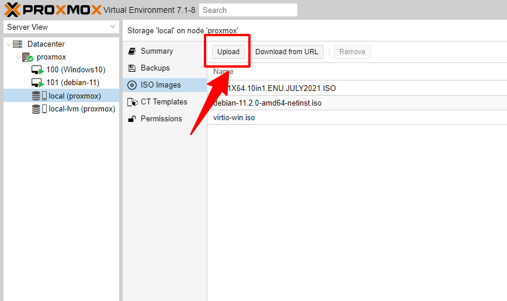Screen dimensions: 507x301
Task: Click the proxmox node icon with green check
Action: [x=27, y=57]
